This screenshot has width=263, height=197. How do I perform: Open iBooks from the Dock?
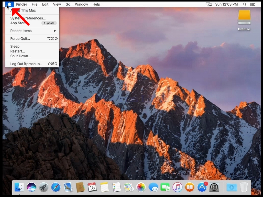(190, 187)
